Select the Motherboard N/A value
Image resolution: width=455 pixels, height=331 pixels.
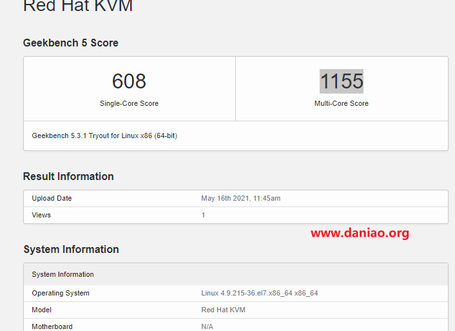[207, 326]
